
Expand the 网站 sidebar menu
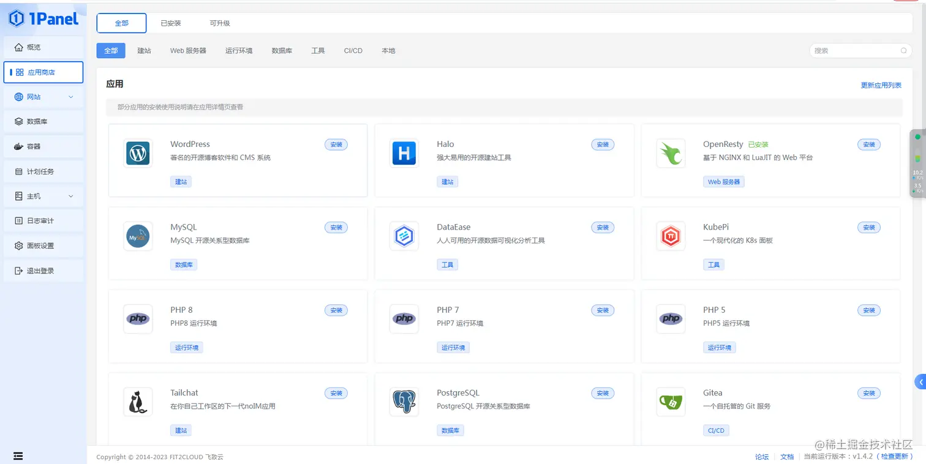point(43,97)
